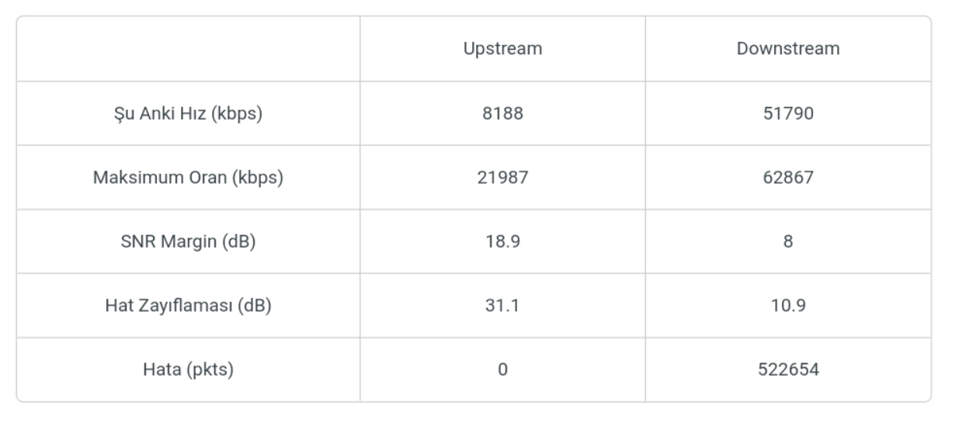The image size is (959, 422).
Task: Click the Maksimum Oran (kbps) label
Action: click(x=187, y=178)
